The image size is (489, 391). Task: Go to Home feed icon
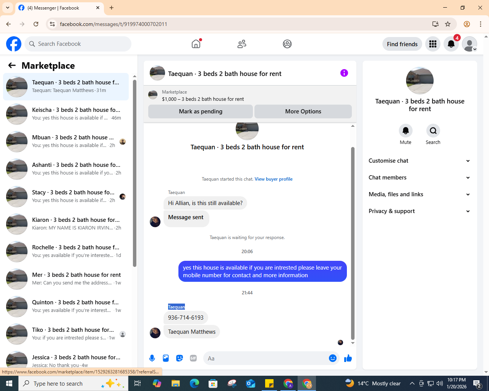pos(196,44)
